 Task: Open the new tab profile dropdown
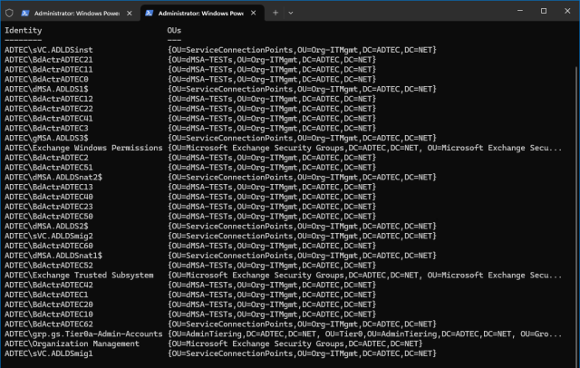(x=291, y=13)
